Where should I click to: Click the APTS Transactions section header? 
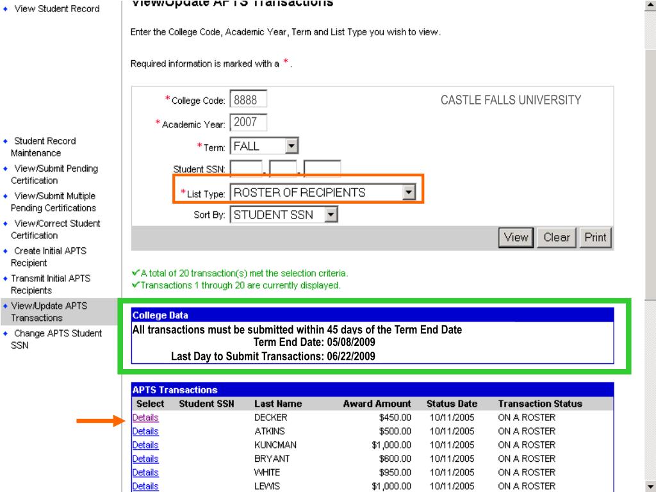pyautogui.click(x=372, y=390)
